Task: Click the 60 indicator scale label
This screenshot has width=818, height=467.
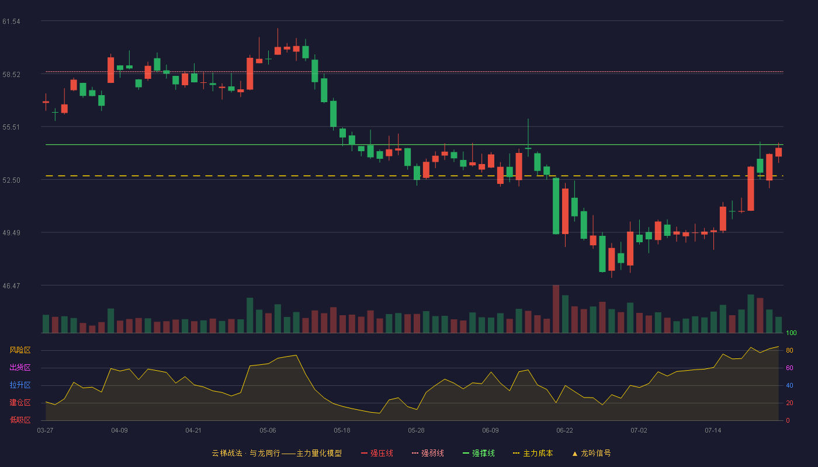Action: [x=789, y=368]
